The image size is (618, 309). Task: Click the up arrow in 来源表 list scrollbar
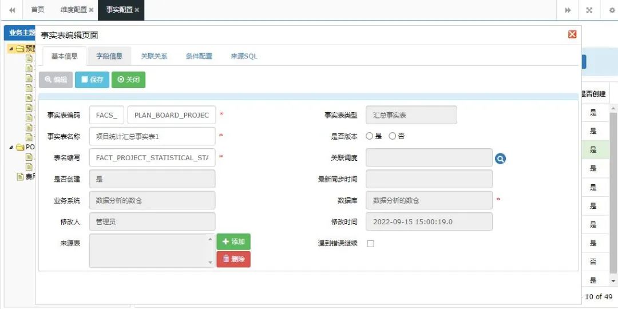pos(211,239)
